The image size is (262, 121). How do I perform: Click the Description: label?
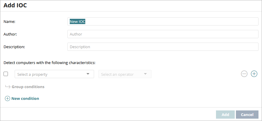tap(14, 47)
